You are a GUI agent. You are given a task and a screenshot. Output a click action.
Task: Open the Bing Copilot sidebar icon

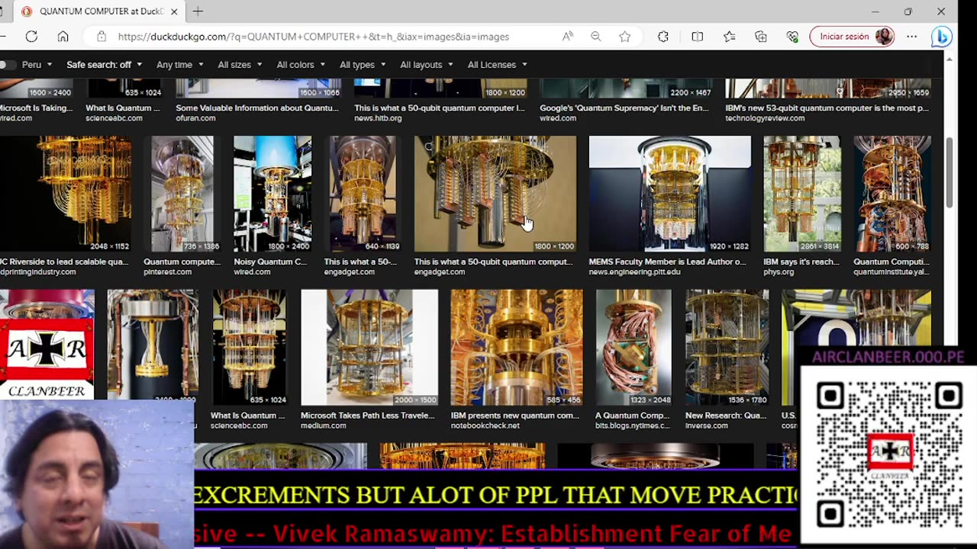coord(942,37)
